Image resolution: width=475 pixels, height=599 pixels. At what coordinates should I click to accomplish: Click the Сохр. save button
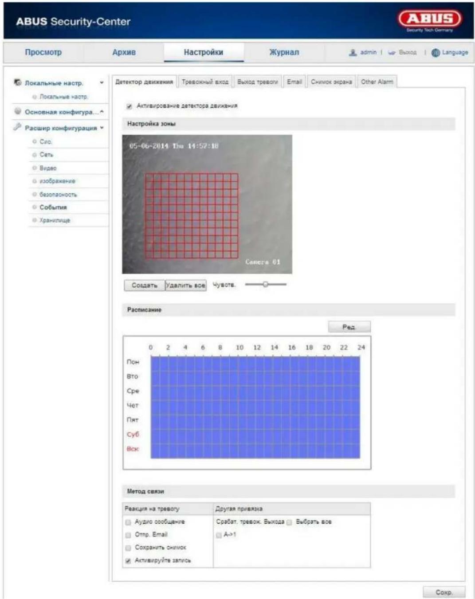tap(444, 592)
